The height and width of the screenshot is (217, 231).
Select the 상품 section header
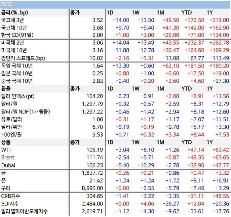[x=6, y=142]
